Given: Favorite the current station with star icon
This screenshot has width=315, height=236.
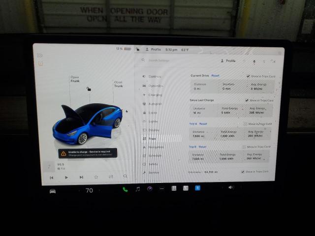Looking at the screenshot, I should click(96, 177).
